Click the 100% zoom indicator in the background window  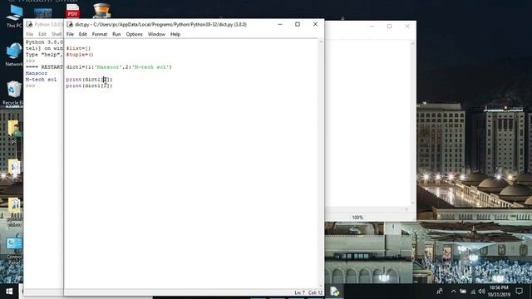(x=357, y=218)
